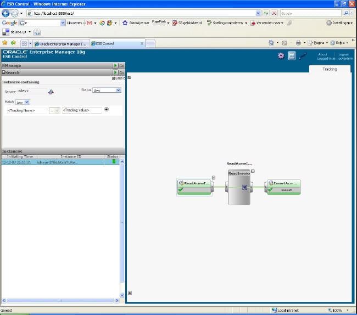Switch to the Instances list view icon
The width and height of the screenshot is (357, 315).
292,55
